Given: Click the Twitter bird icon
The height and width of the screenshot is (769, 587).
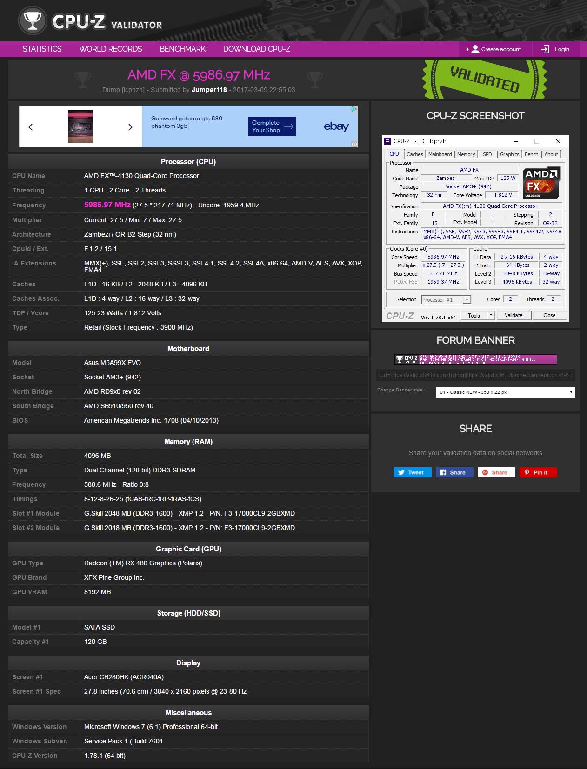Looking at the screenshot, I should [401, 472].
